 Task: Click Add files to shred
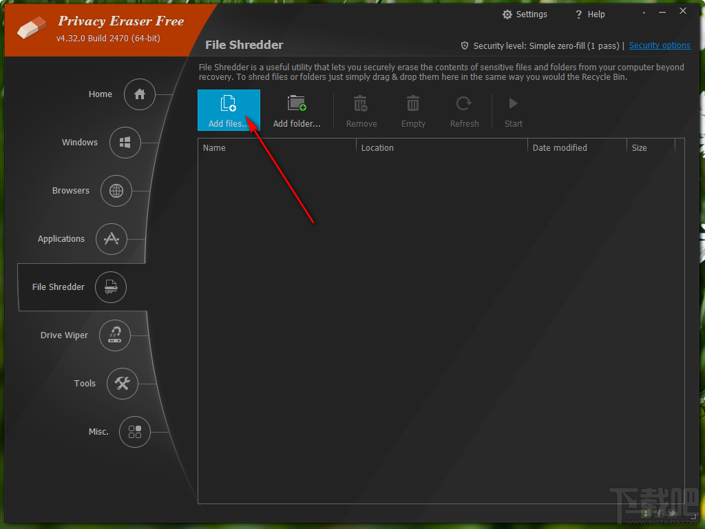229,110
